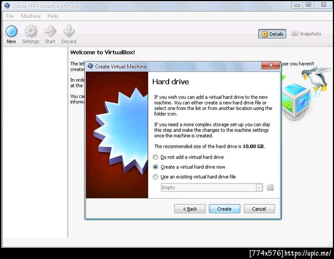Open the Help menu
This screenshot has height=259, width=334.
[53, 16]
